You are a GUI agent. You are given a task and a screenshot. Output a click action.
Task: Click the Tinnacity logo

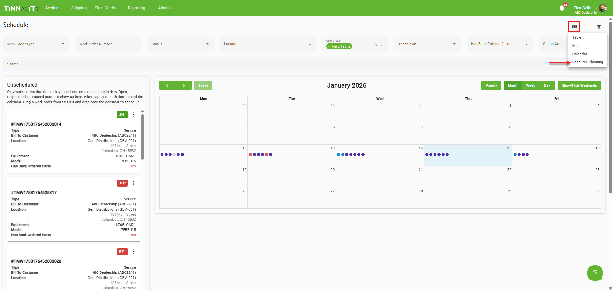pos(22,8)
